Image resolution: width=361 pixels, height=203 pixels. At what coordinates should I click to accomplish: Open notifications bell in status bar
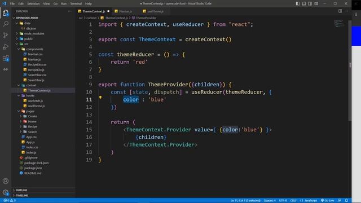point(346,201)
